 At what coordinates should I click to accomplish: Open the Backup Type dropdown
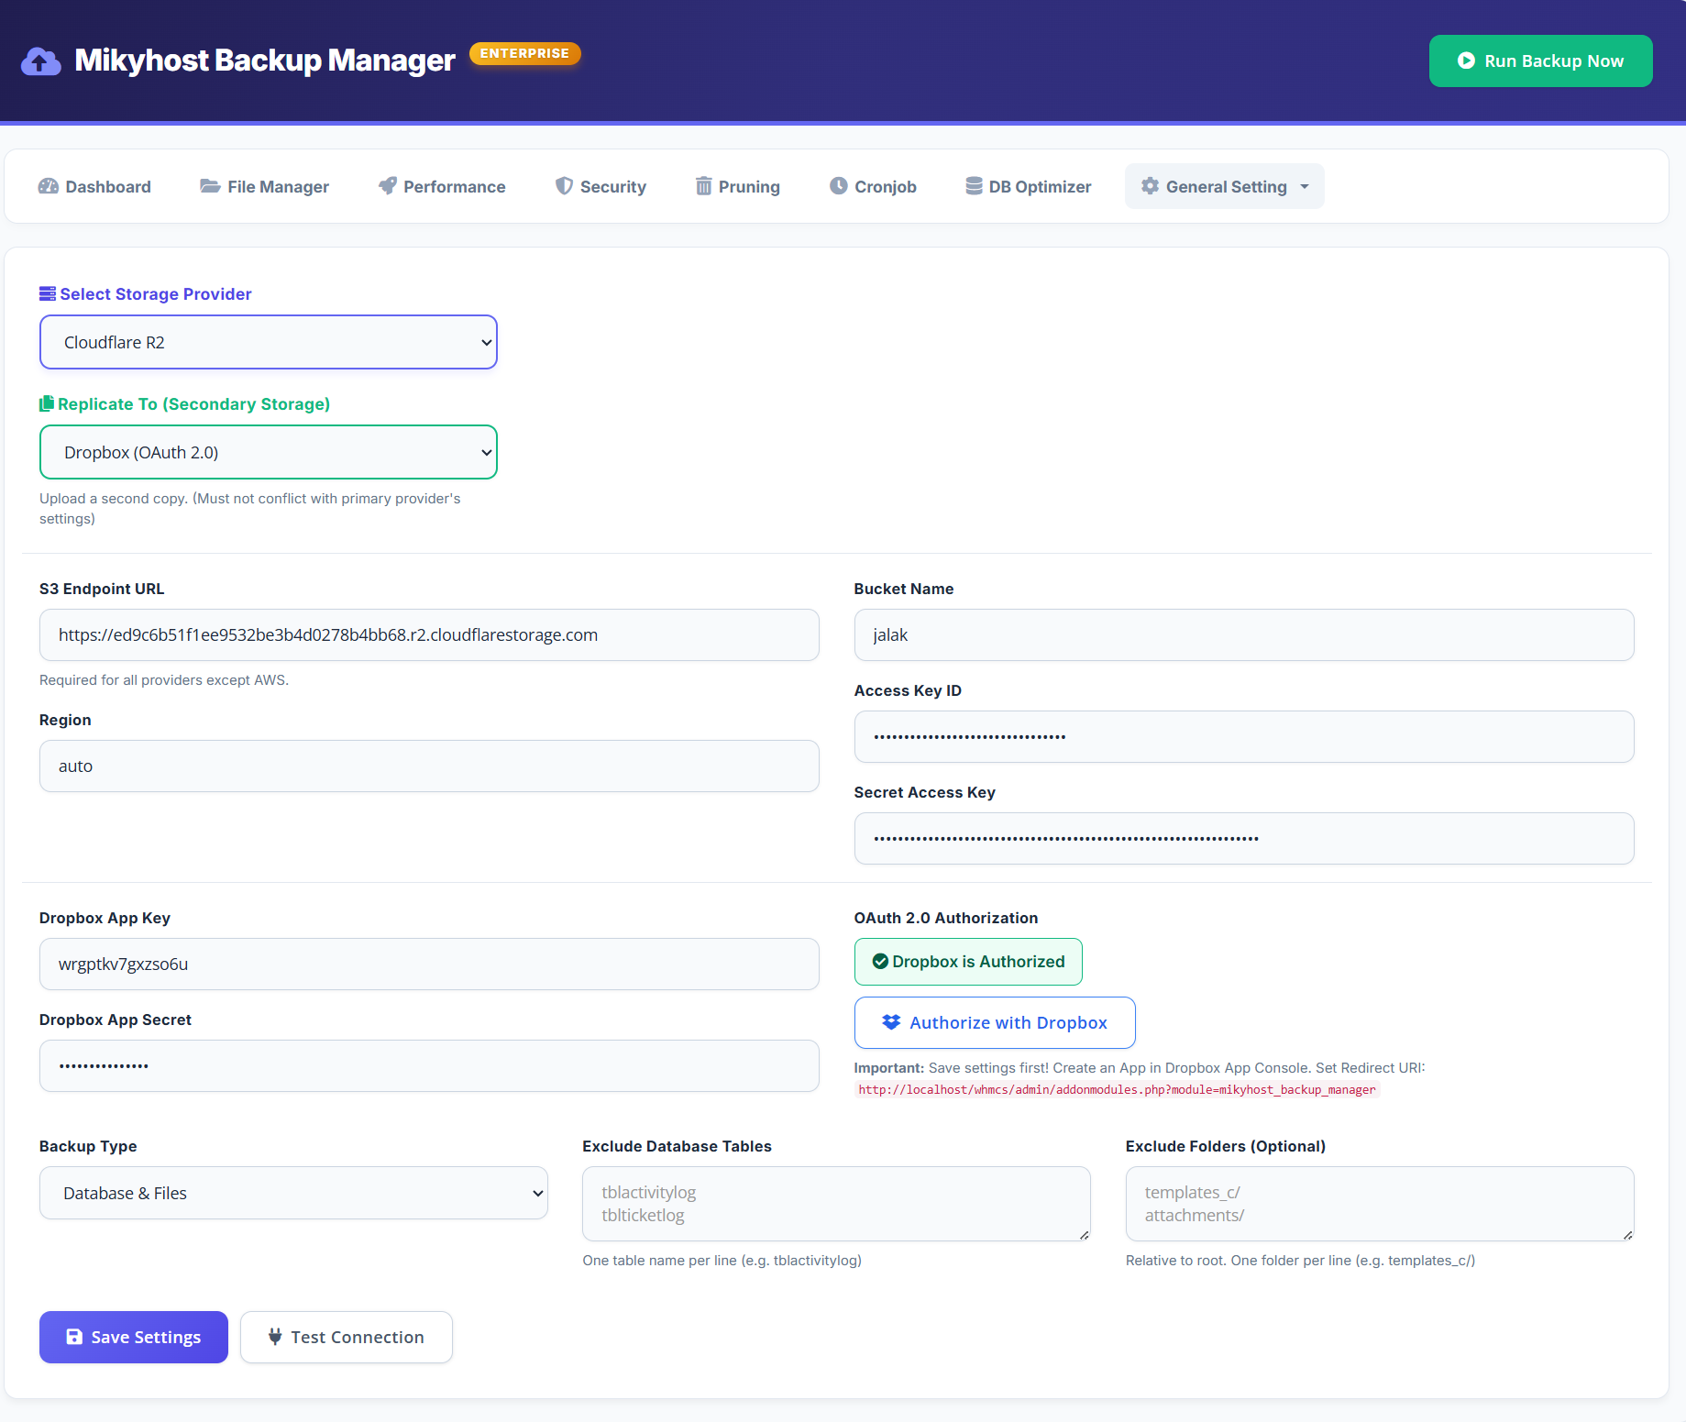pos(293,1193)
